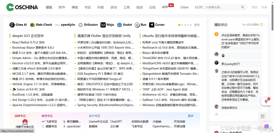The height and width of the screenshot is (133, 274).
Task: Select the fourth carousel dot
Action: (x=188, y=25)
